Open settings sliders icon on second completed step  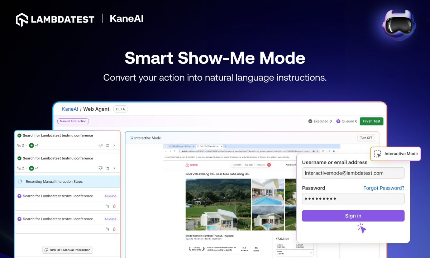click(107, 168)
